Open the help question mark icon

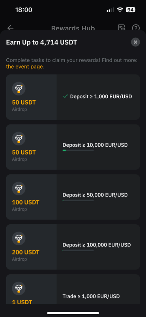[x=136, y=28]
